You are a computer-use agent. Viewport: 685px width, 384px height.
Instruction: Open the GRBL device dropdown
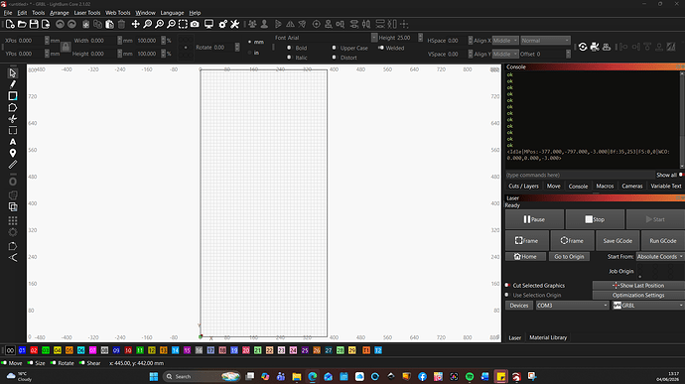coord(648,306)
